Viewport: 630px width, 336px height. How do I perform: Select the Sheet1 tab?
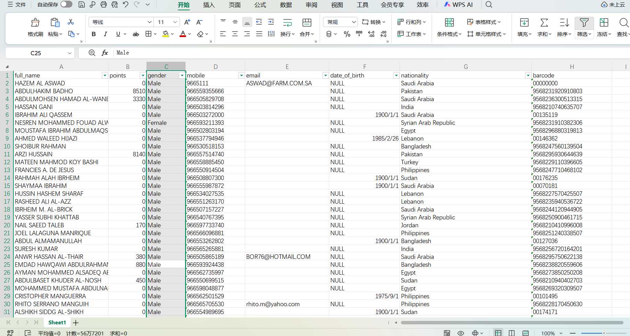click(57, 322)
